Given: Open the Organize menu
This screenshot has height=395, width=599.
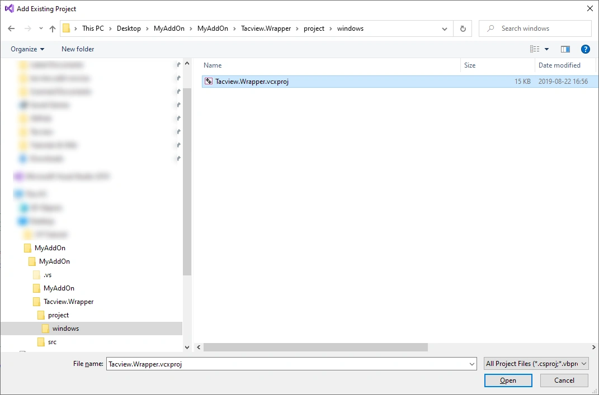Looking at the screenshot, I should pyautogui.click(x=27, y=49).
